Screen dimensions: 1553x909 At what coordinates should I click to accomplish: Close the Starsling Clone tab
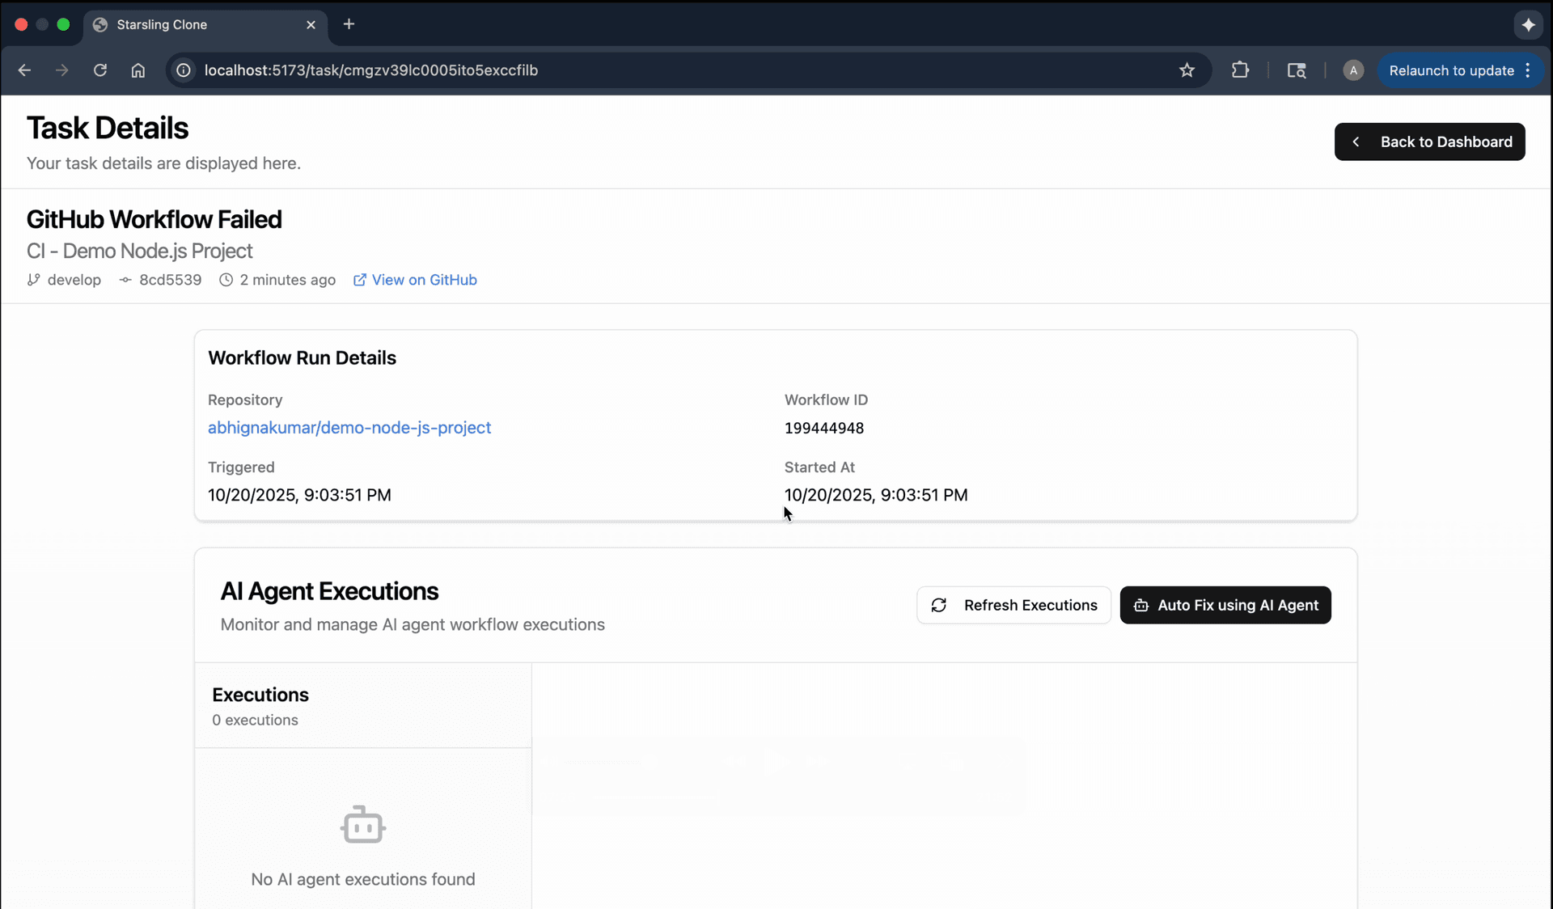pos(311,25)
